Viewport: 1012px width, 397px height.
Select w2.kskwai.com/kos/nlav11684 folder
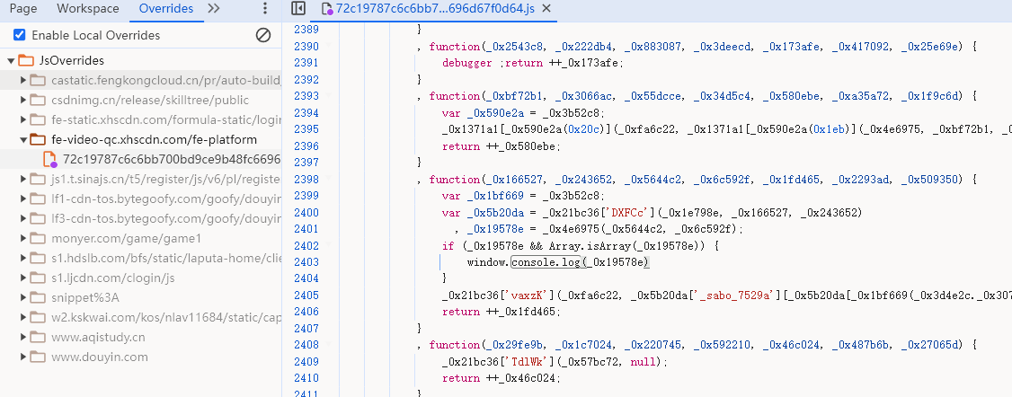166,317
